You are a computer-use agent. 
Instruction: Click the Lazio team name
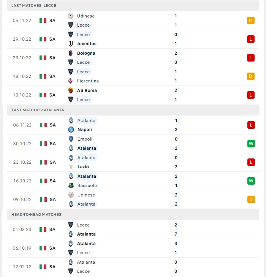pos(83,167)
